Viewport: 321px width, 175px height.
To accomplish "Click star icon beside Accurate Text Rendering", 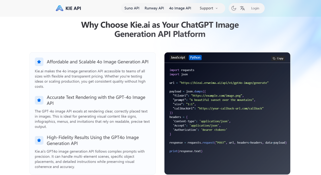I will (x=39, y=100).
